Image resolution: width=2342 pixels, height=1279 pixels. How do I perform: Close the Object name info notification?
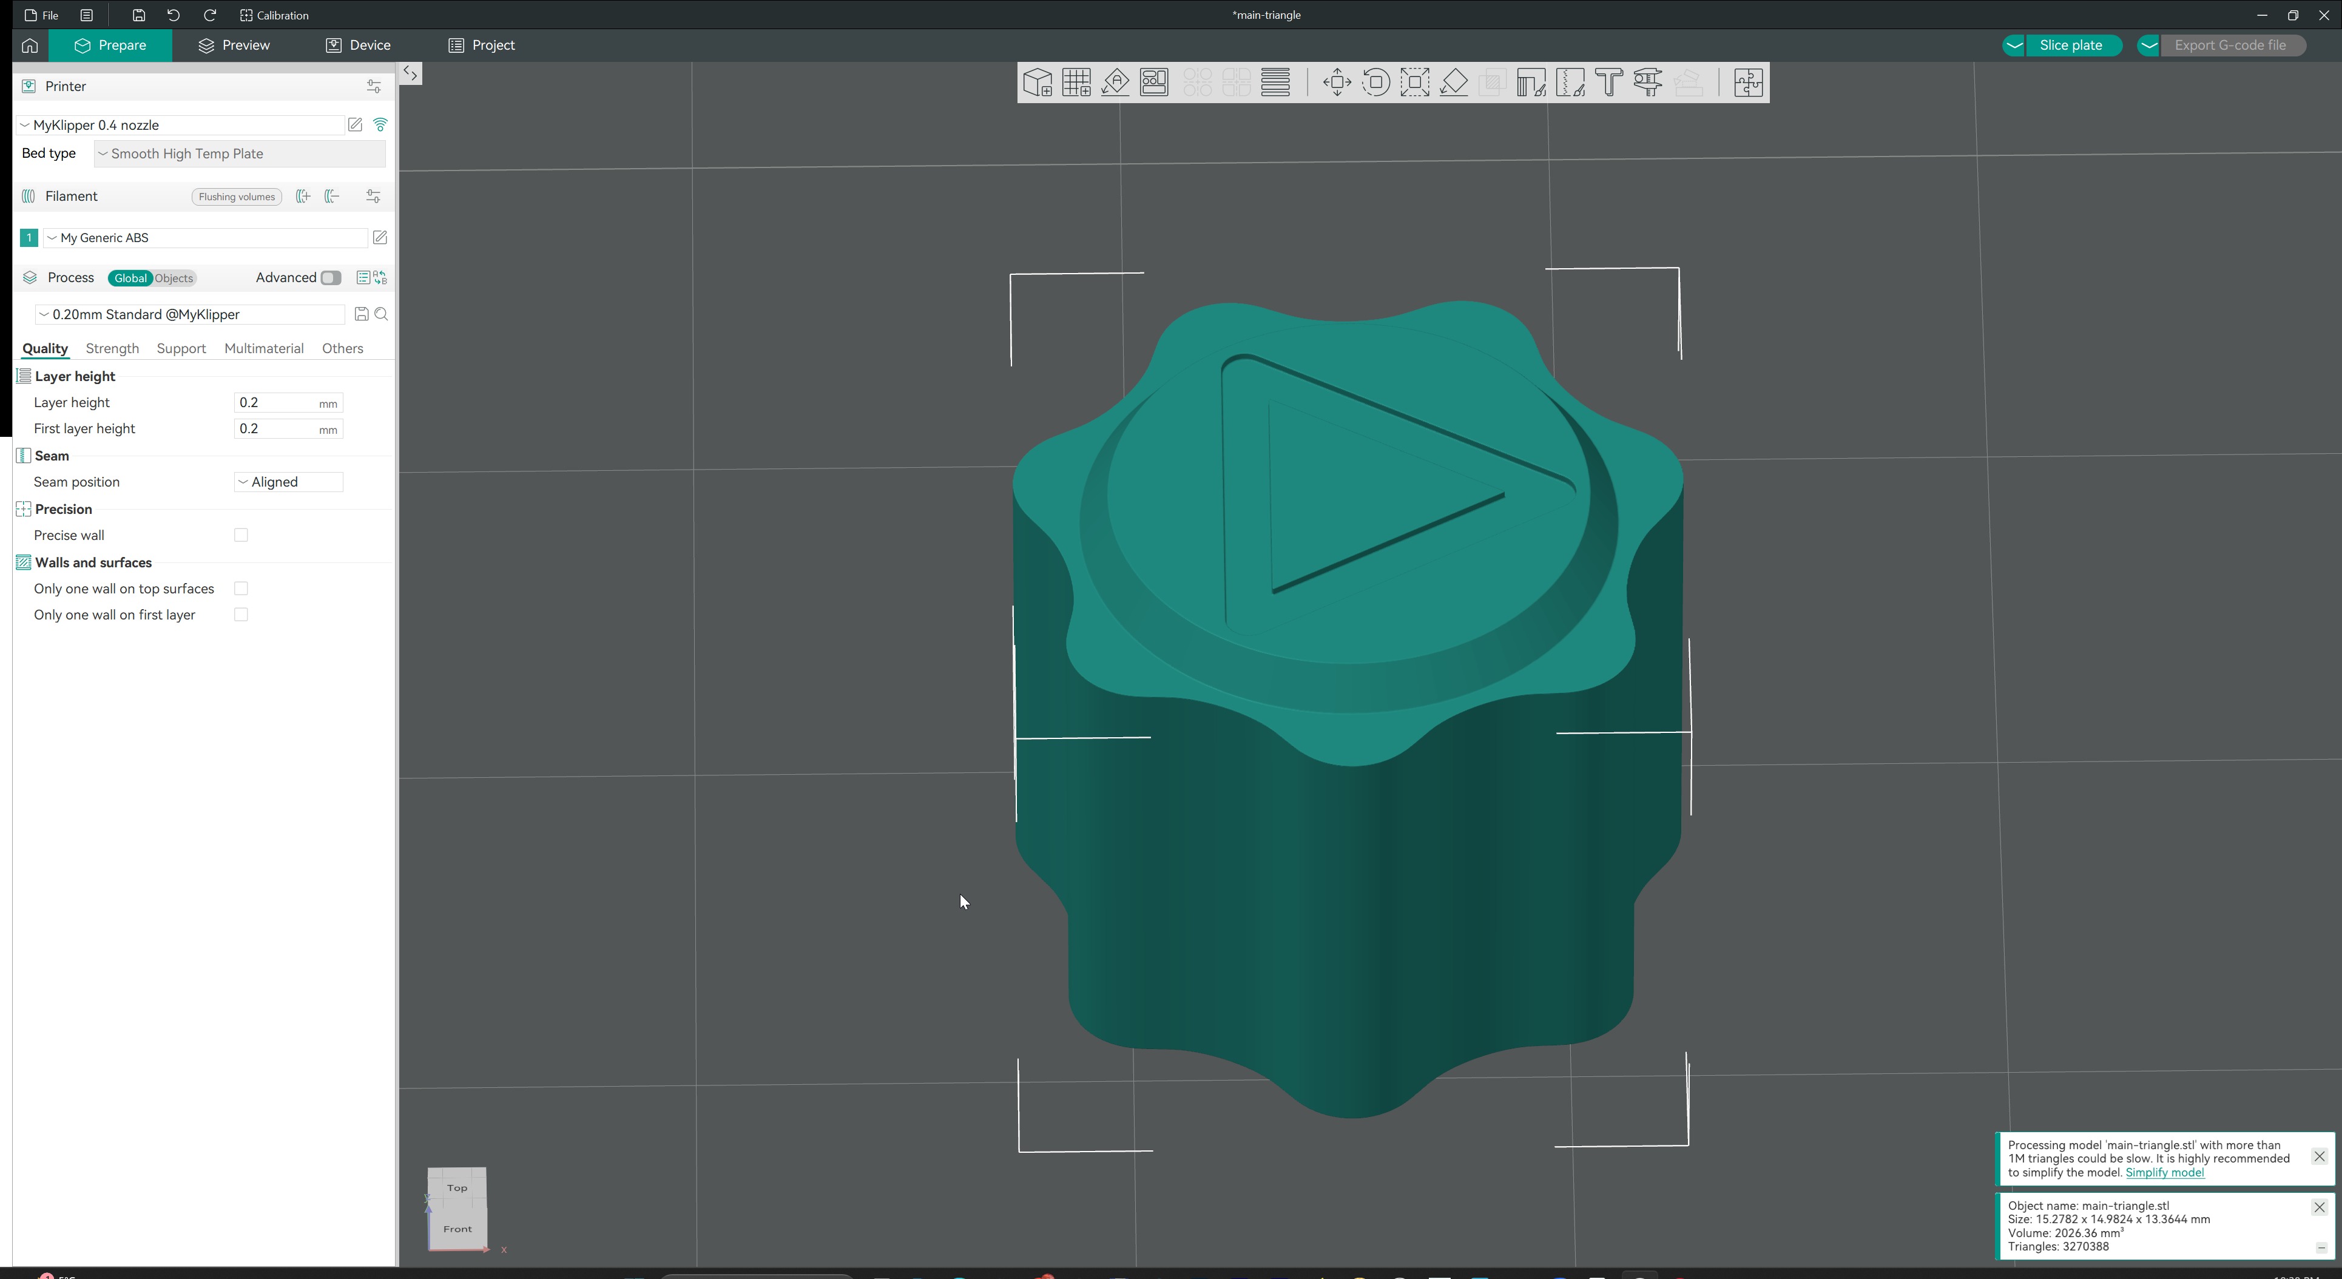tap(2320, 1208)
